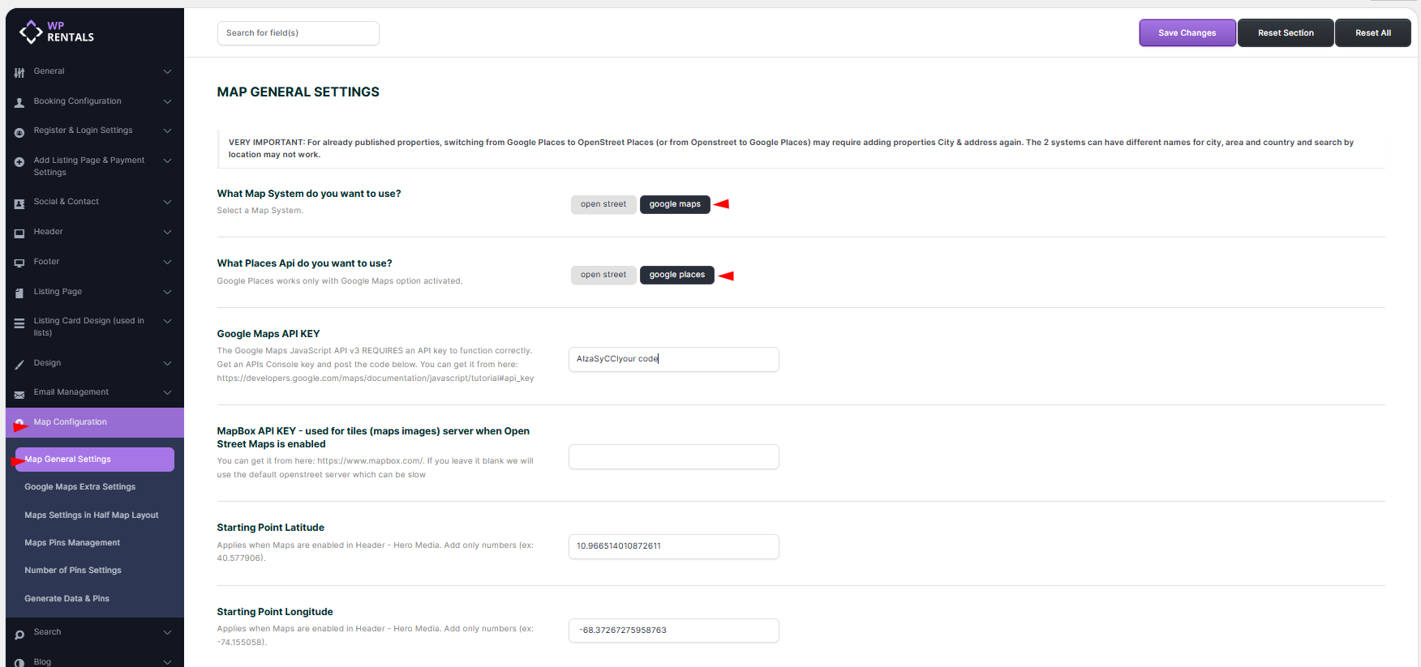The image size is (1421, 667).
Task: Select google maps as the map system
Action: (x=674, y=204)
